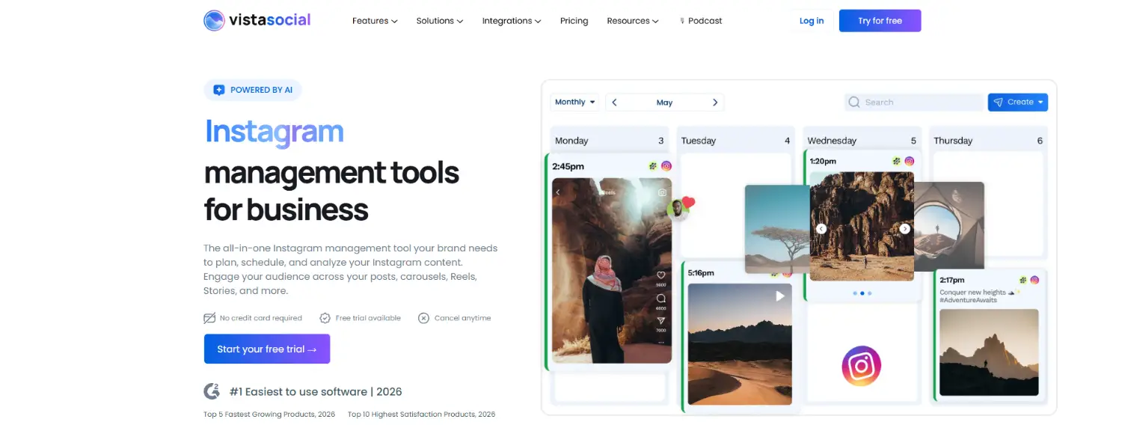
Task: Open the 2:45pm Reel thumbnail
Action: click(x=612, y=270)
